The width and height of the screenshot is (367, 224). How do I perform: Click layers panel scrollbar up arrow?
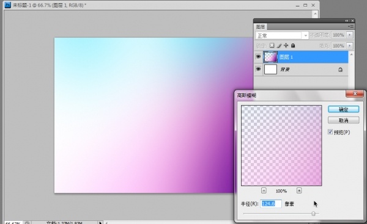[351, 54]
